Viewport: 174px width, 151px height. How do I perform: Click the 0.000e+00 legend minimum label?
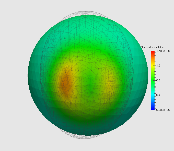163,110
